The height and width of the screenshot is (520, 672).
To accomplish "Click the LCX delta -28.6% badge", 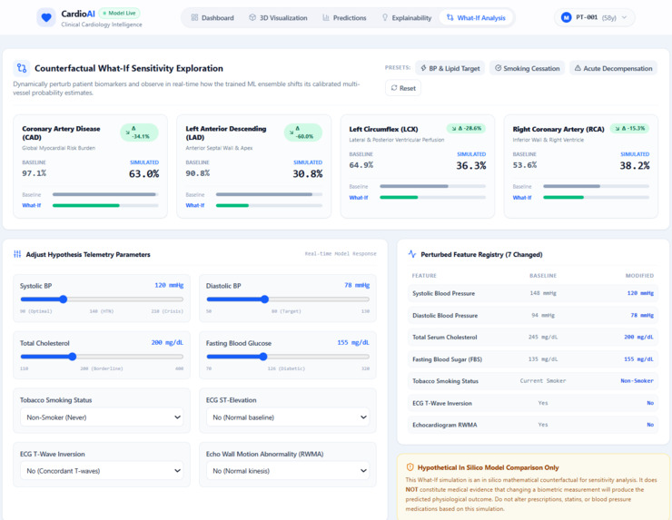I will (x=466, y=129).
